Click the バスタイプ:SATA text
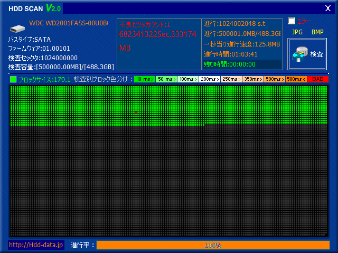 coord(30,40)
